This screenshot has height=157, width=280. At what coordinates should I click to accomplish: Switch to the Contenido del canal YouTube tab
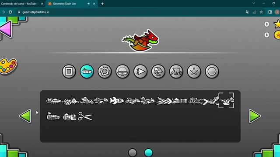(19, 3)
